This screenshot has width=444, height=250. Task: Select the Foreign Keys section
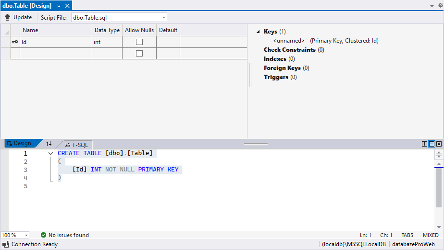(286, 68)
